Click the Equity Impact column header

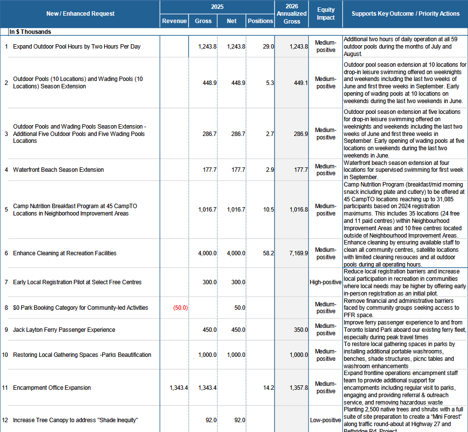(326, 14)
